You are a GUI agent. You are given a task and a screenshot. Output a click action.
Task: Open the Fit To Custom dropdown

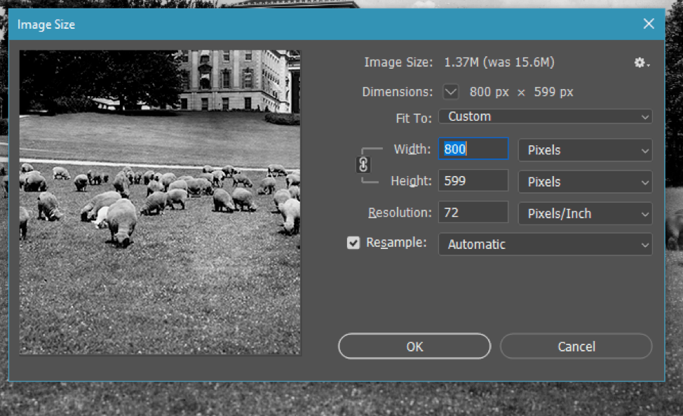546,116
